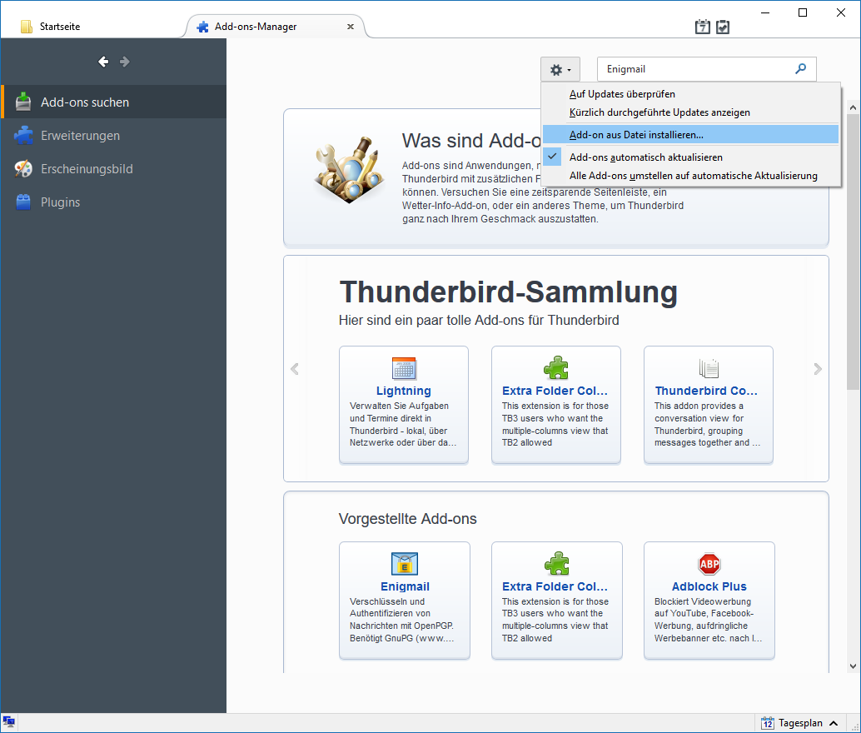The width and height of the screenshot is (861, 733).
Task: Click the Startseite folder icon
Action: [x=27, y=27]
